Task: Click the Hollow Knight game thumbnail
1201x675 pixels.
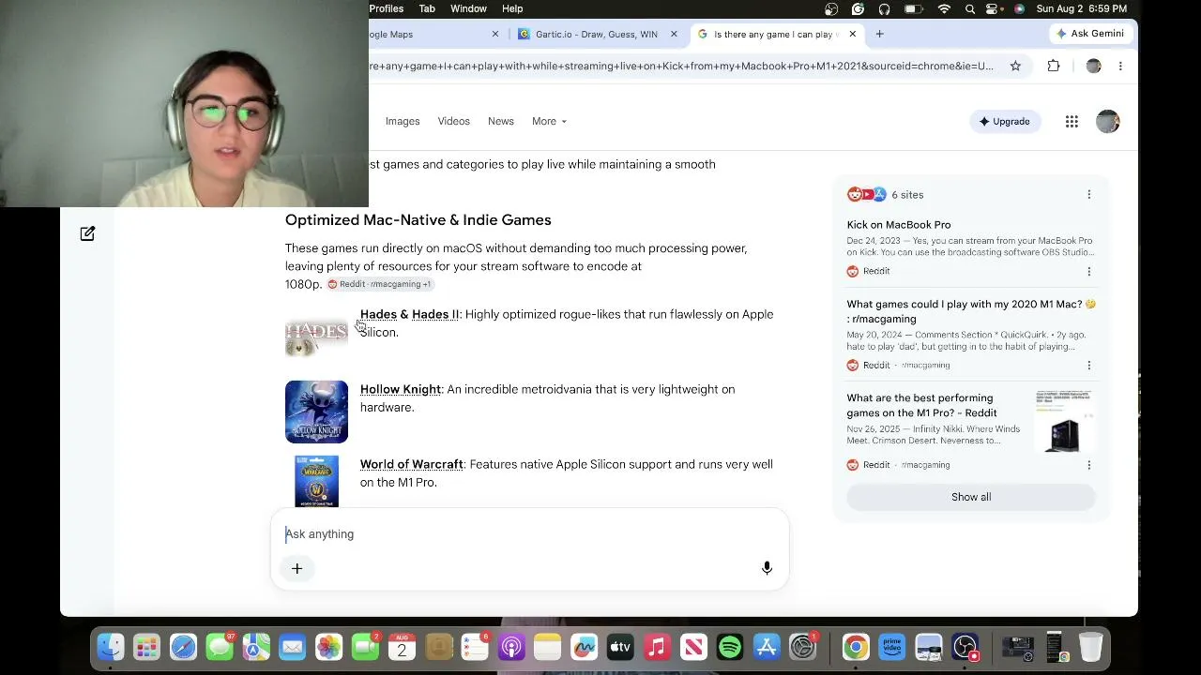Action: (x=316, y=412)
